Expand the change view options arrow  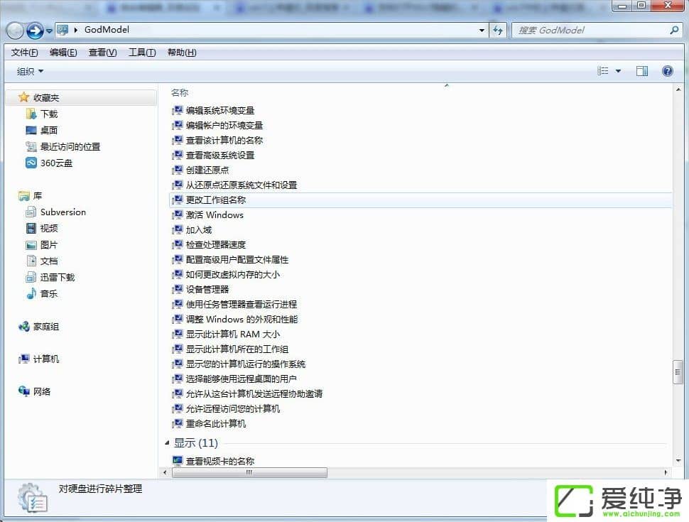(618, 71)
